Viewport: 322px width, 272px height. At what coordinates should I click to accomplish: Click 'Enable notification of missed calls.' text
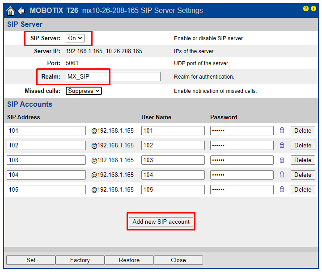pyautogui.click(x=216, y=91)
